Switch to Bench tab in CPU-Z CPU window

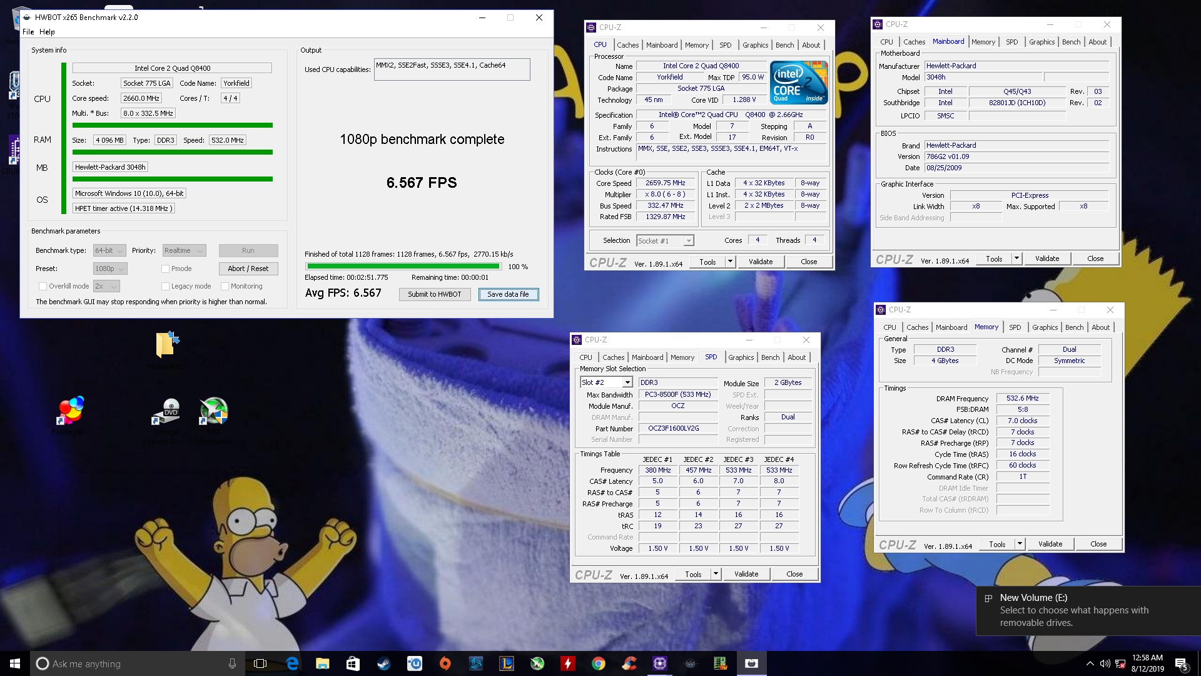pos(784,45)
